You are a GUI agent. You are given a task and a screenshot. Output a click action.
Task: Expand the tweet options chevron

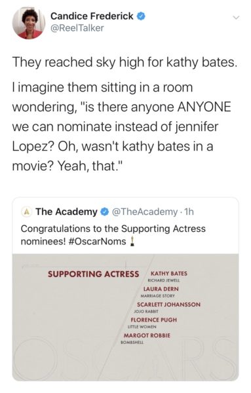tap(236, 18)
